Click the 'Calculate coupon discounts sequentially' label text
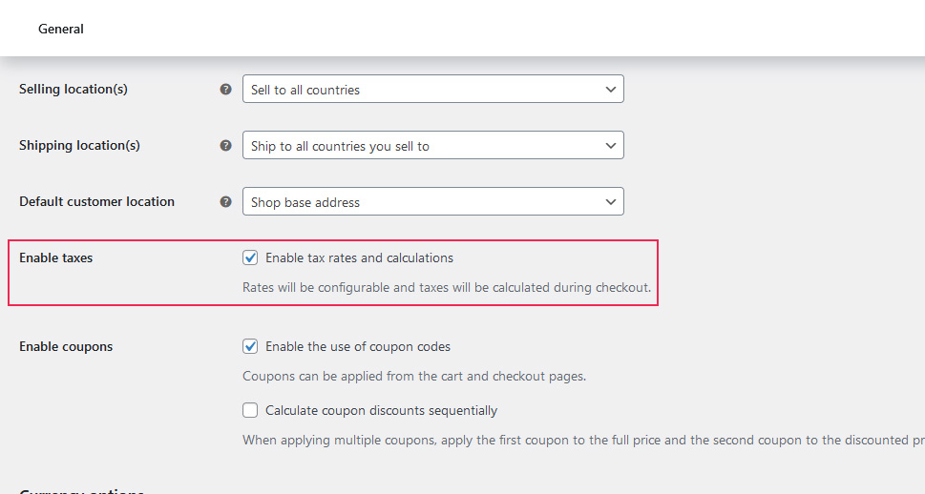Image resolution: width=925 pixels, height=494 pixels. [381, 410]
